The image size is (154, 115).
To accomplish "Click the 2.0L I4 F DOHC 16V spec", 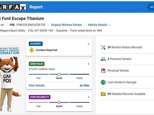I will 41,30.
